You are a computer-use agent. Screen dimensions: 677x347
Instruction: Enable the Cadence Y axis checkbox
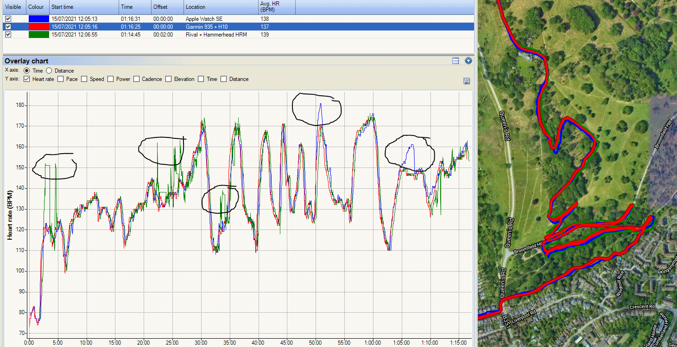click(136, 79)
